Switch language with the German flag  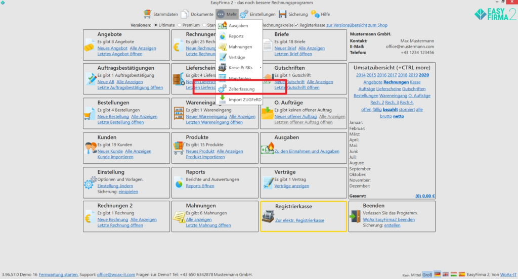point(438,274)
